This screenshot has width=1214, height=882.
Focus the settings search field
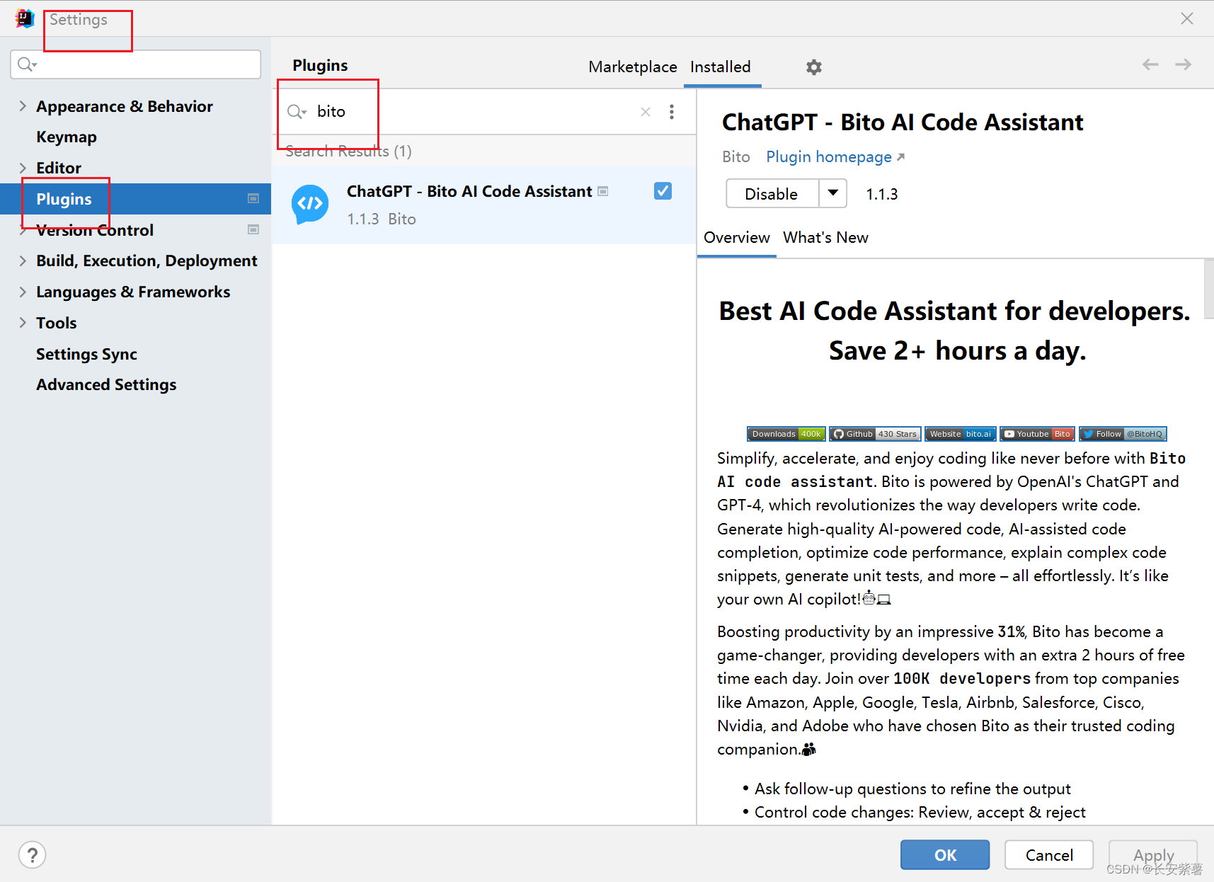[x=136, y=64]
